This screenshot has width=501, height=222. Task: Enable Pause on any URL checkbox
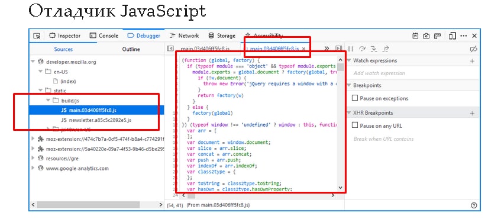(x=355, y=125)
